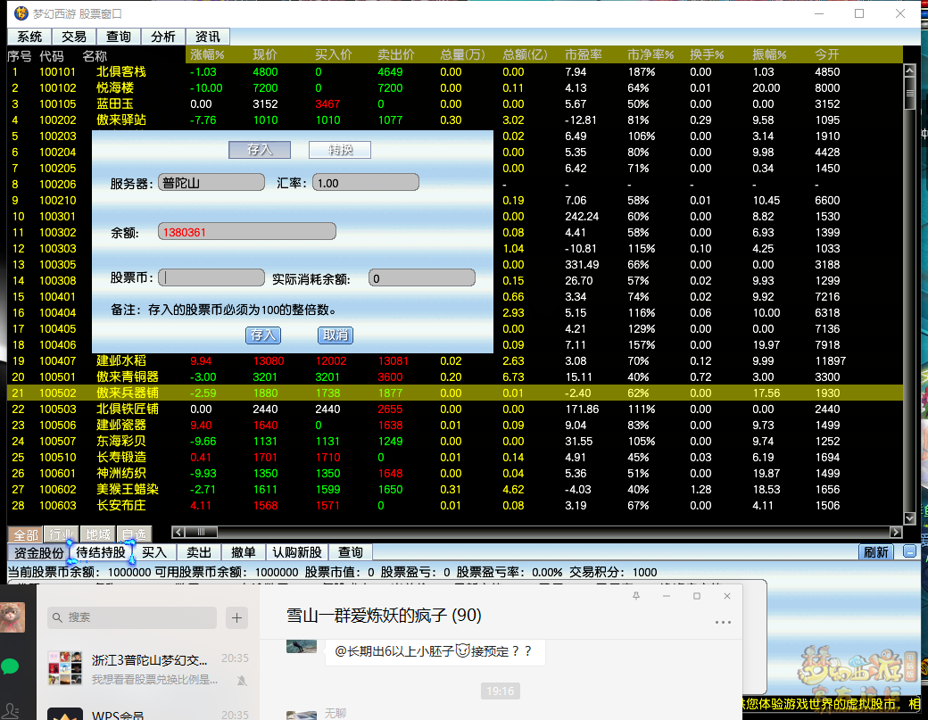The height and width of the screenshot is (720, 928).
Task: Sort by the 现价 column header
Action: 264,55
